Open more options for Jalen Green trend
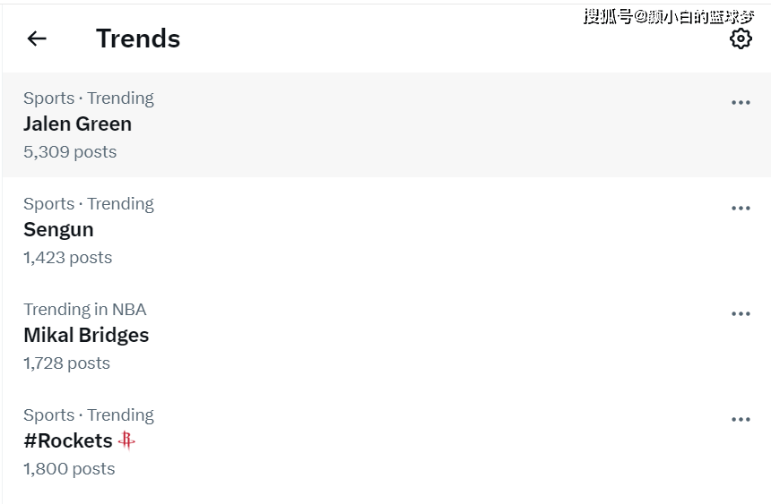 tap(741, 103)
